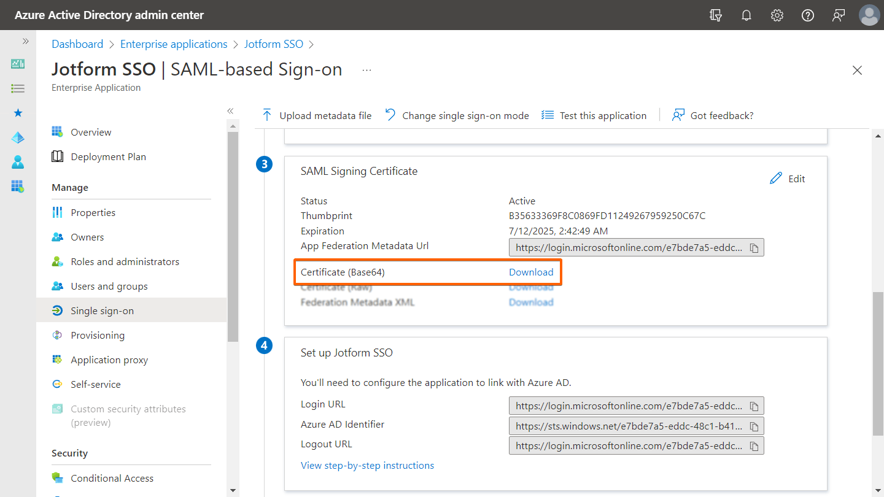Collapse the application side menu
This screenshot has width=884, height=497.
pos(230,111)
